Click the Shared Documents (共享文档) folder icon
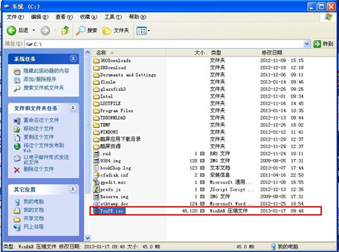 (x=17, y=219)
